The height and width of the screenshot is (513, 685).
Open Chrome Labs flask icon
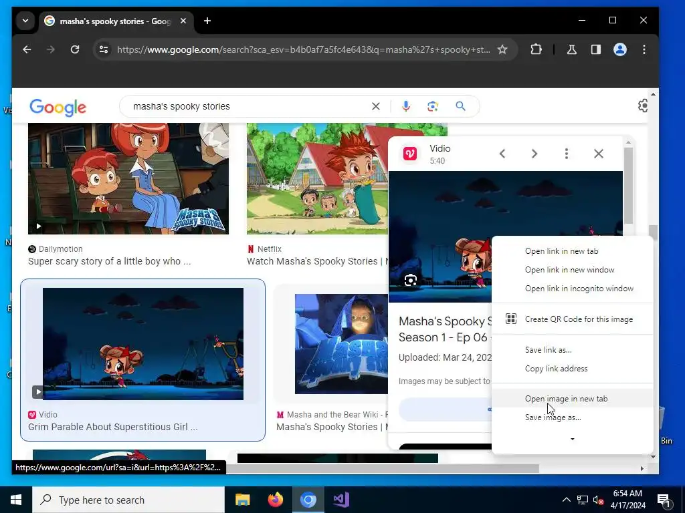(x=571, y=49)
